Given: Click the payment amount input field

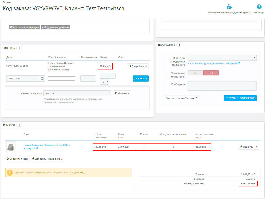Looking at the screenshot, I should pos(108,75).
